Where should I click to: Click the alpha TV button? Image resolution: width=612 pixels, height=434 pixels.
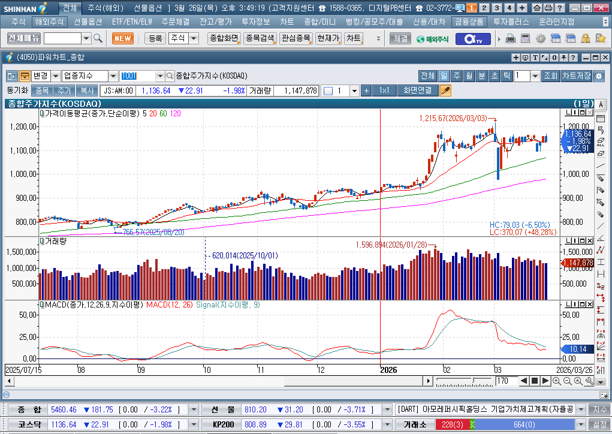[473, 38]
